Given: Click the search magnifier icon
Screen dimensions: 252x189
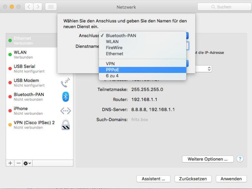Looking at the screenshot, I should pos(213,7).
